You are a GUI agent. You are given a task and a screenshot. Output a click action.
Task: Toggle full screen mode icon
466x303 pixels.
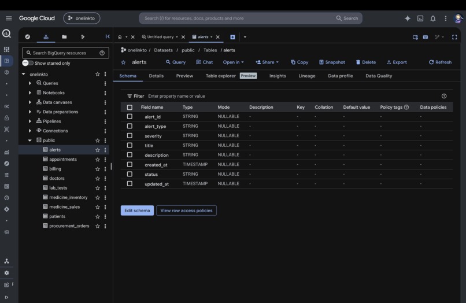click(x=454, y=37)
